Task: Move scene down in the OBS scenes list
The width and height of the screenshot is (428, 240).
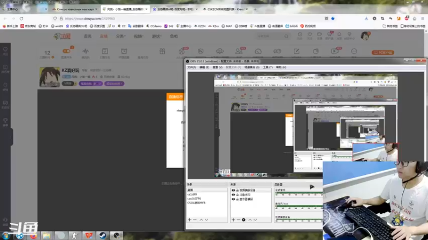Action: point(207,220)
